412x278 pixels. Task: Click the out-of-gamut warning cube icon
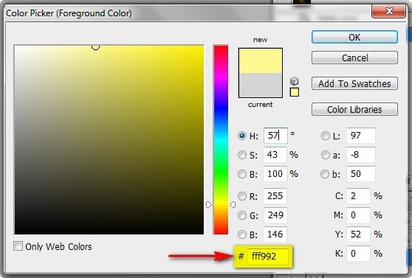[295, 81]
